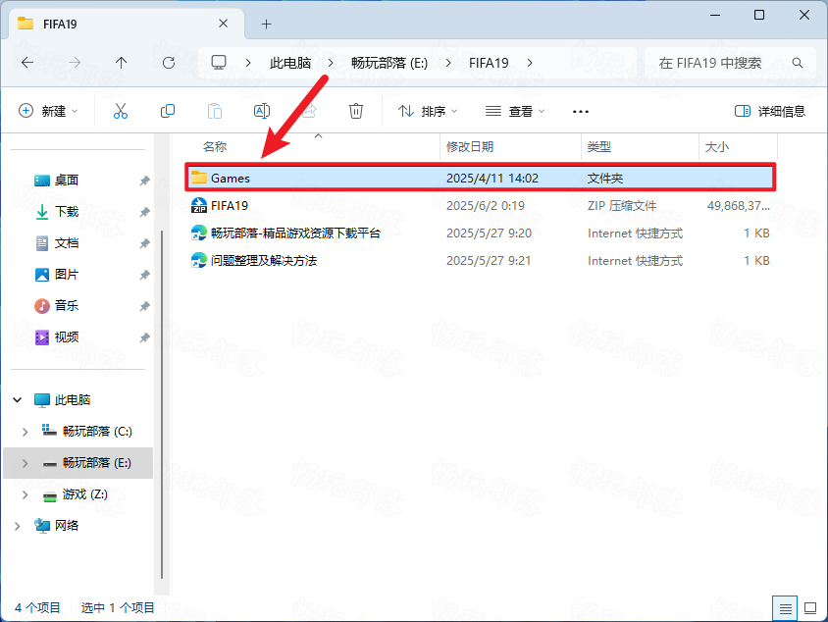
Task: Expand the 网络 tree node
Action: pos(18,526)
